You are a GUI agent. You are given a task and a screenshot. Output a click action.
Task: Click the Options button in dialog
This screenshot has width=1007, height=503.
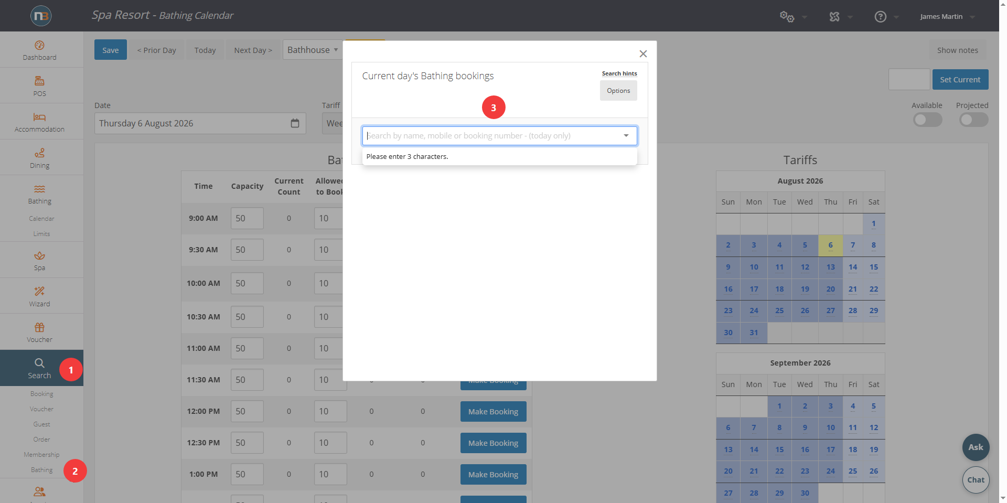tap(618, 90)
